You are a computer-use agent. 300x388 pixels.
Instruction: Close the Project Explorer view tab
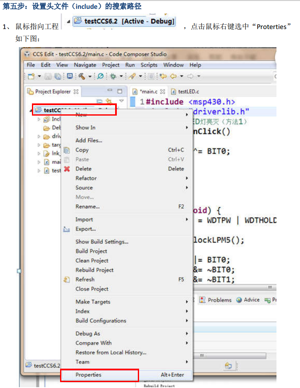click(76, 92)
